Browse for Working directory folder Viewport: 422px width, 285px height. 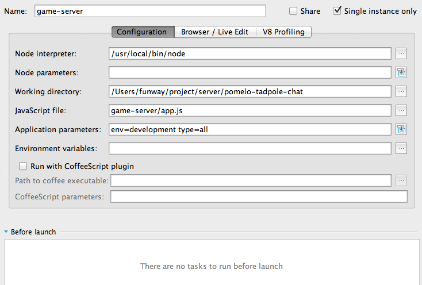click(401, 91)
